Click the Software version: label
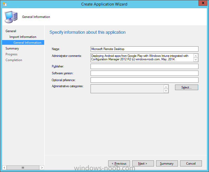This screenshot has width=209, height=172. [x=62, y=73]
